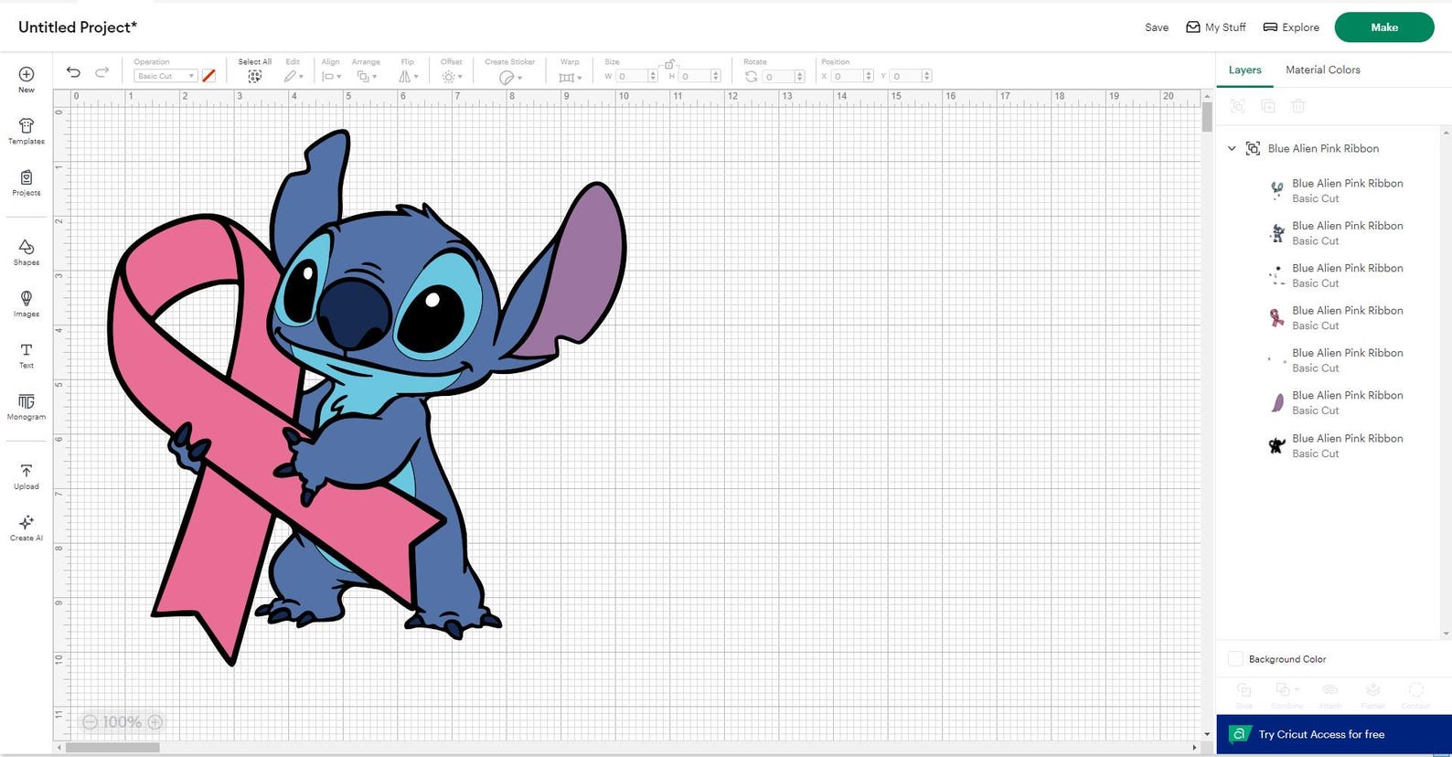The width and height of the screenshot is (1452, 757).
Task: Click the Height size input field
Action: coord(700,77)
